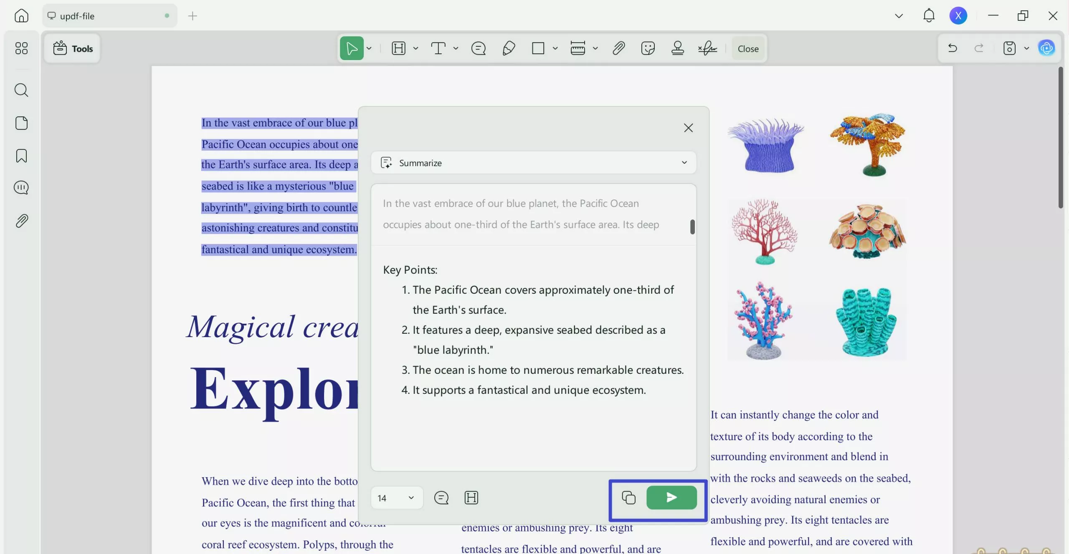Click the Redo icon
This screenshot has height=554, width=1069.
[x=979, y=48]
